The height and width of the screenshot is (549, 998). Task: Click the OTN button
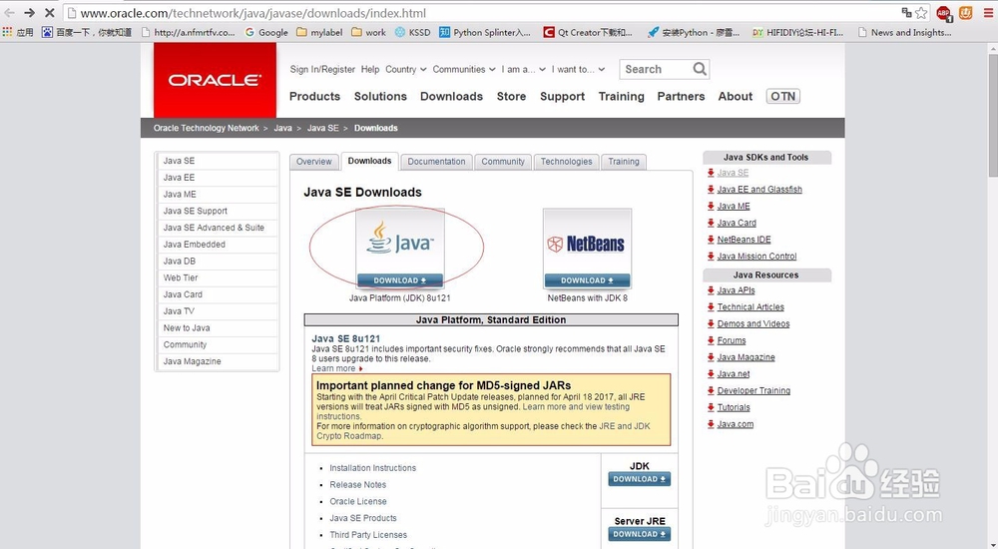pos(782,96)
